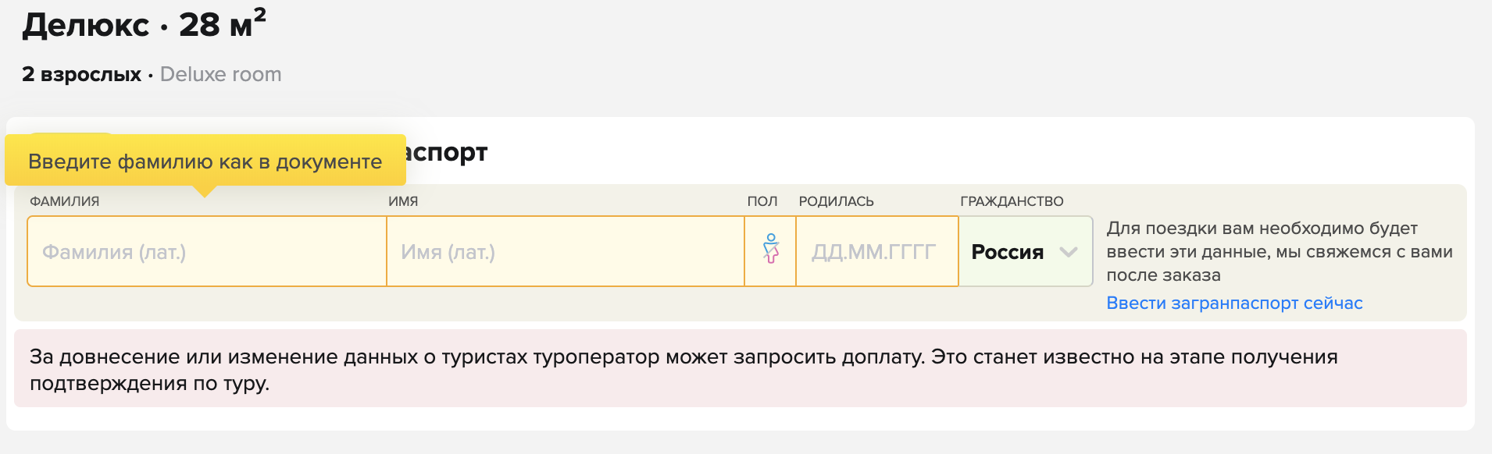This screenshot has width=1492, height=454.
Task: Click the РОДИЛАСЬ column label
Action: (x=836, y=201)
